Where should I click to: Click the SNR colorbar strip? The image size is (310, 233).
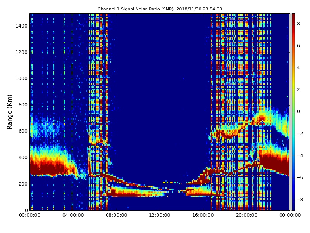(293, 112)
